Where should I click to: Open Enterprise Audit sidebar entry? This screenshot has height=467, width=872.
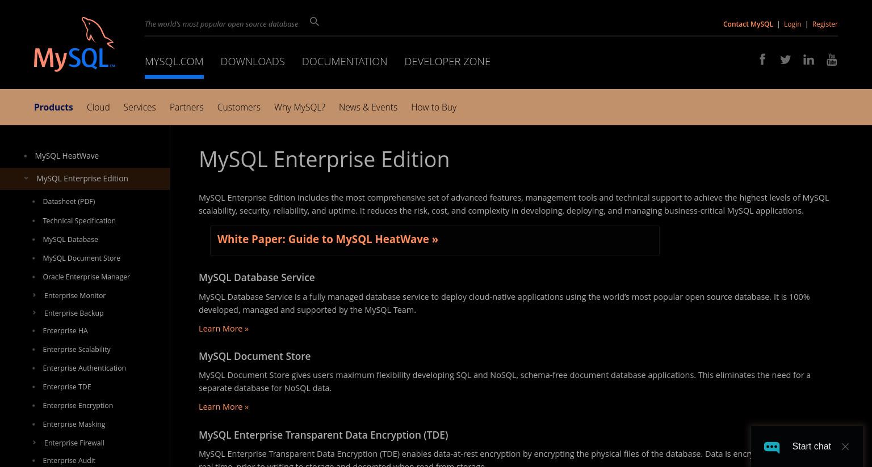coord(69,460)
